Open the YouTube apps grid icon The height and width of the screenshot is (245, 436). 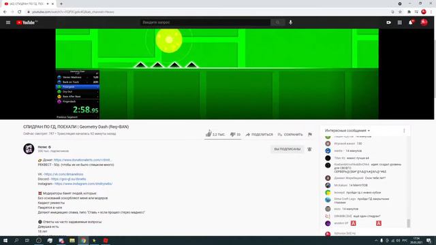pos(400,22)
